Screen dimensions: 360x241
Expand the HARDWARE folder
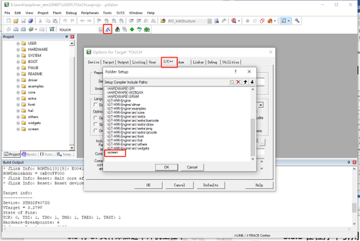pyautogui.click(x=18, y=49)
